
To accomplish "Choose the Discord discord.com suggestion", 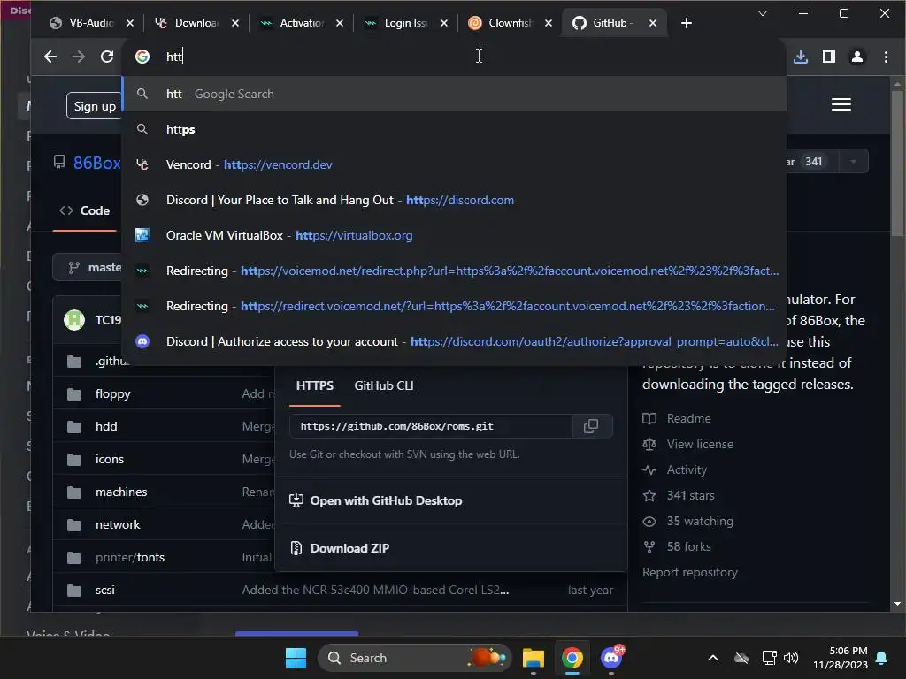I will (x=454, y=200).
